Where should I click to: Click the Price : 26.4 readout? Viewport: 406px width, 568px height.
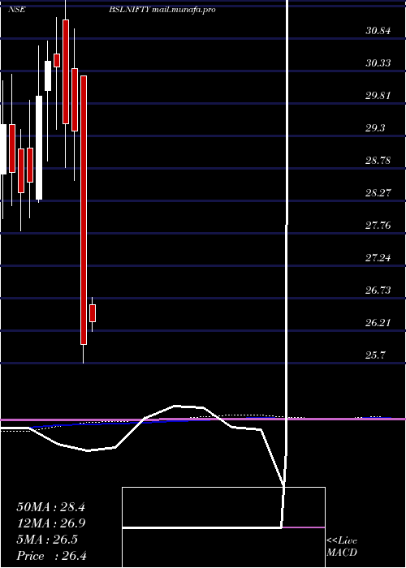(51, 556)
